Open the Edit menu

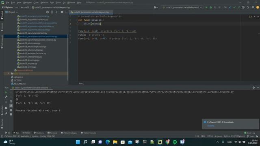pyautogui.click(x=13, y=2)
